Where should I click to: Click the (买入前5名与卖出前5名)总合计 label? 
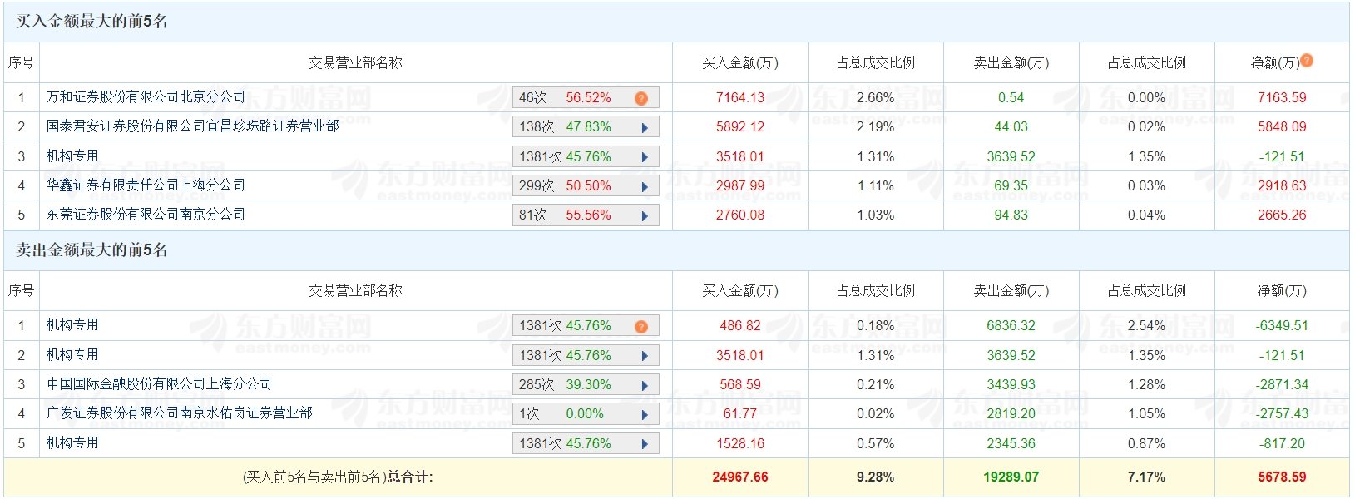pos(338,477)
